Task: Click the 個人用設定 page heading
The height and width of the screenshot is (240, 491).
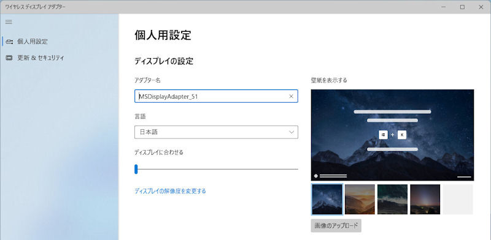Action: pos(163,35)
